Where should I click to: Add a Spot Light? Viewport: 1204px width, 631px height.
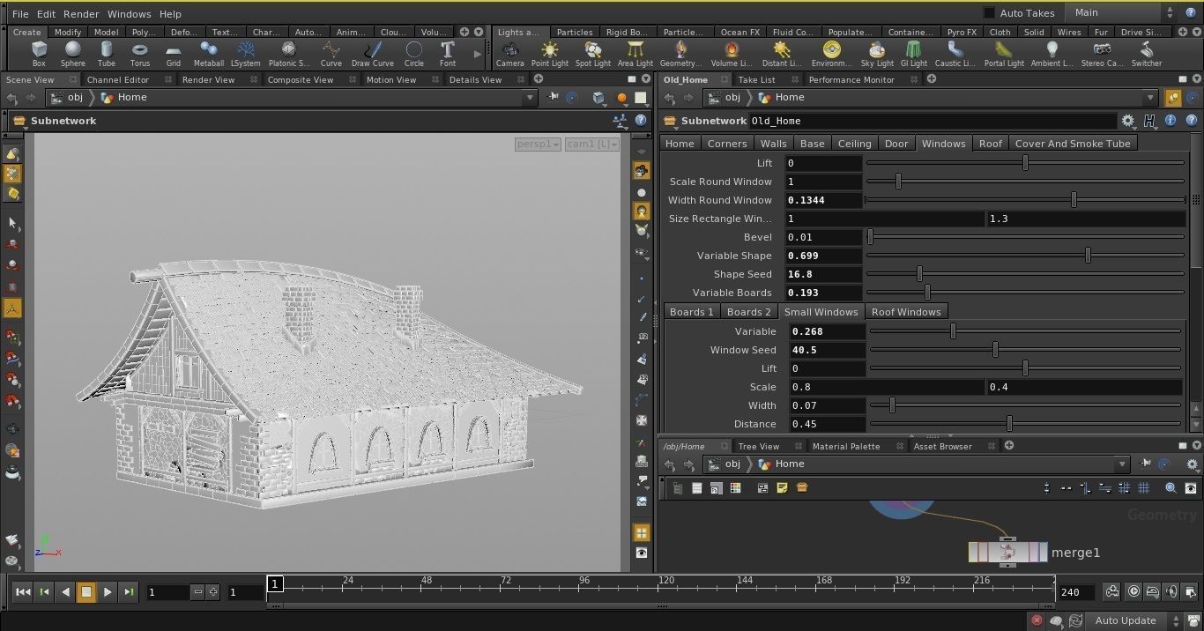(593, 54)
